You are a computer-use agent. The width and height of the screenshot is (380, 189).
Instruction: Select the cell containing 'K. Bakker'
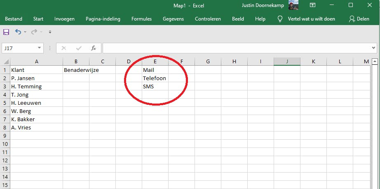click(36, 120)
